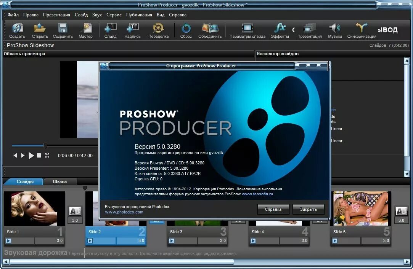Switch to the Шкала tab
This screenshot has height=269, width=413.
click(x=60, y=181)
